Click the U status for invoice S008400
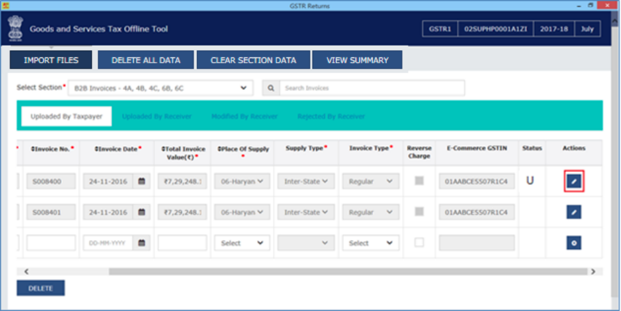Screen dimensions: 621x311 pyautogui.click(x=530, y=181)
